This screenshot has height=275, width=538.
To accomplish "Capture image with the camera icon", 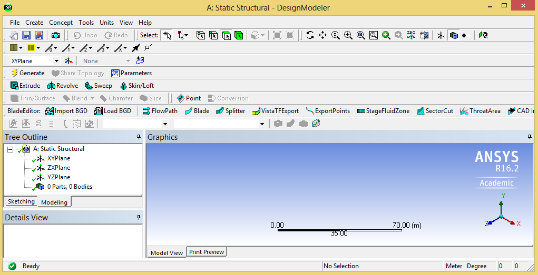I will [x=55, y=35].
